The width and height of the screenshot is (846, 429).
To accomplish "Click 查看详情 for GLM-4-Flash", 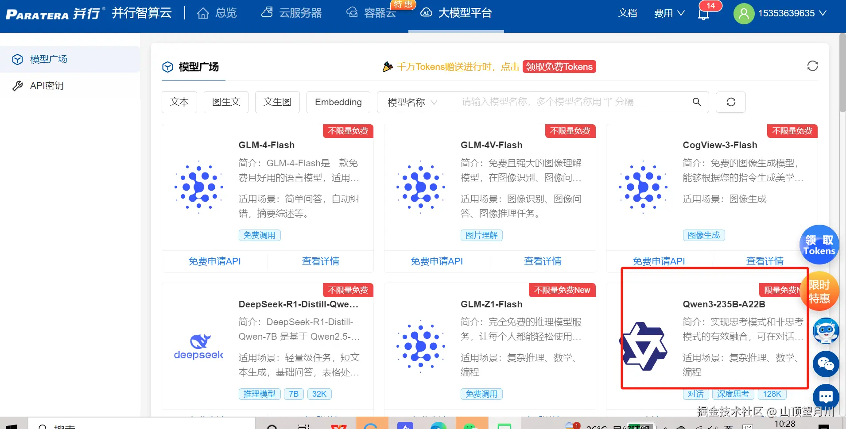I will click(x=320, y=261).
